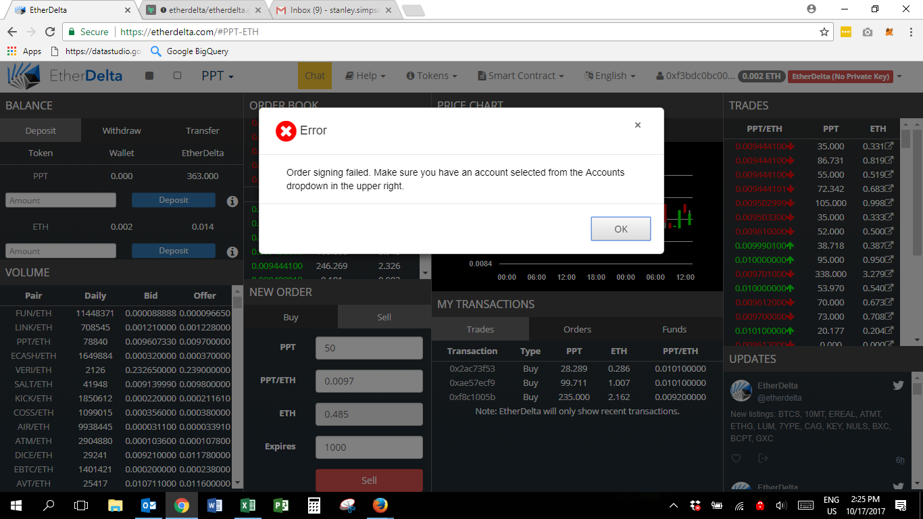Click the EtherDelta logo in navbar

pos(65,76)
